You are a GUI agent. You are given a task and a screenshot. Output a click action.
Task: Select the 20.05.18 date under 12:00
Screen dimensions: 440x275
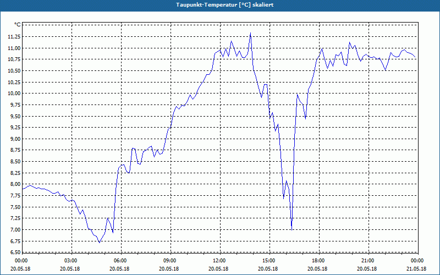pyautogui.click(x=218, y=268)
